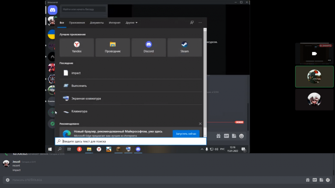Viewport: 335px width, 188px height.
Task: Open the network tray icon
Action: 211,149
